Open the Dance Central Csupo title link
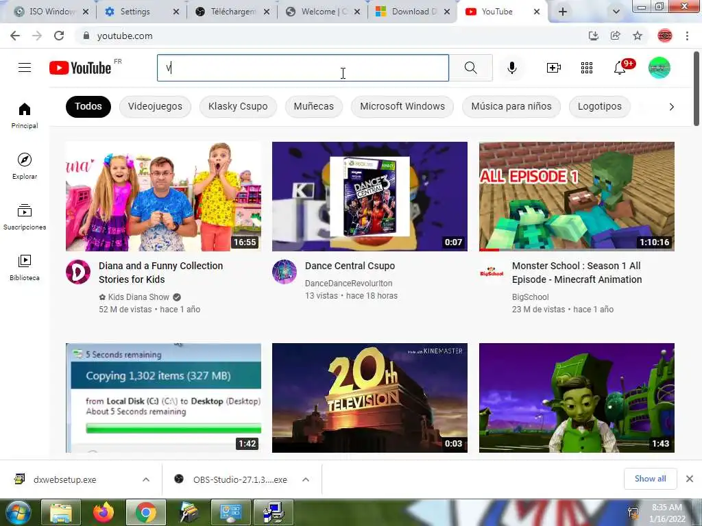The height and width of the screenshot is (526, 702). pos(350,266)
